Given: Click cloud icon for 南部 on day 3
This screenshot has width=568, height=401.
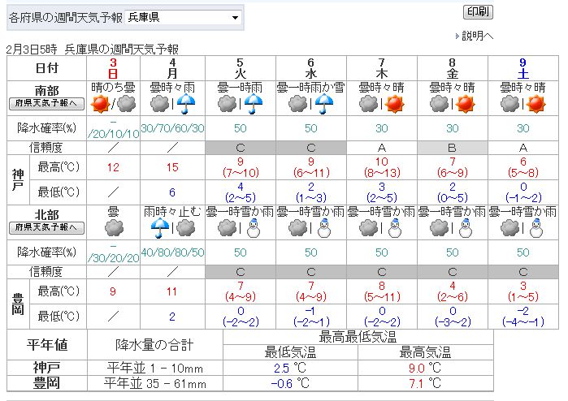Looking at the screenshot, I should pos(127,104).
